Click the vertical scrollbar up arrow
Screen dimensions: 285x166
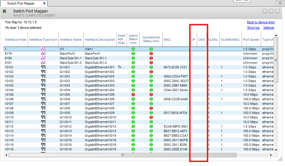click(276, 35)
